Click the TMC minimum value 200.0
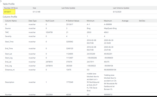This screenshot has width=157, height=97. tap(89, 32)
